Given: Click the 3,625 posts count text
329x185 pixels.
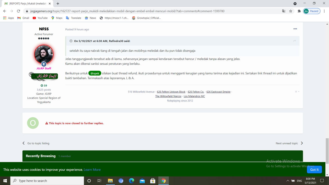Looking at the screenshot, I should [44, 90].
